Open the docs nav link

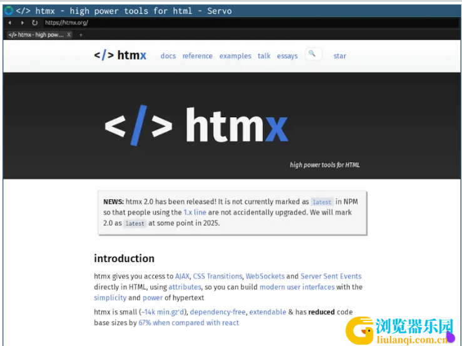tap(168, 56)
